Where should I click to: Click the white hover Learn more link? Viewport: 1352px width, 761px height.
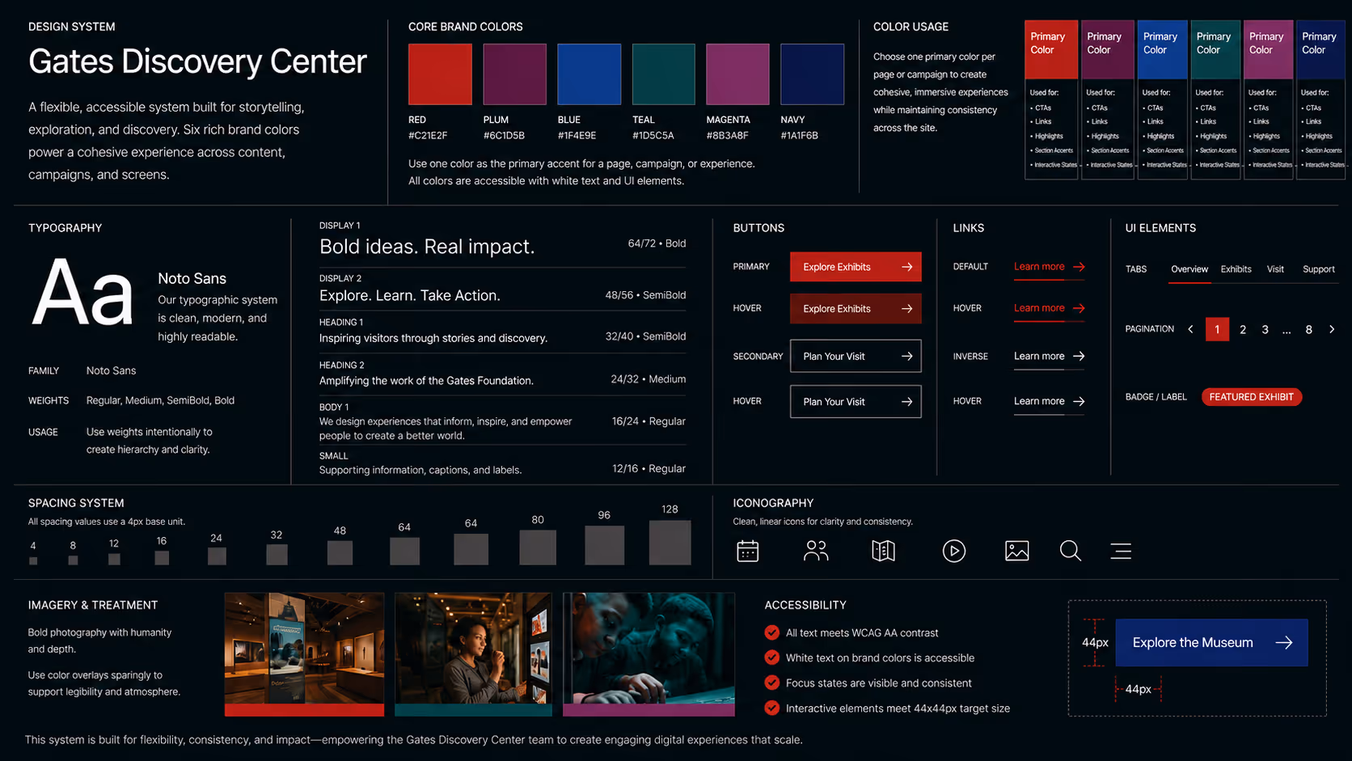1049,401
